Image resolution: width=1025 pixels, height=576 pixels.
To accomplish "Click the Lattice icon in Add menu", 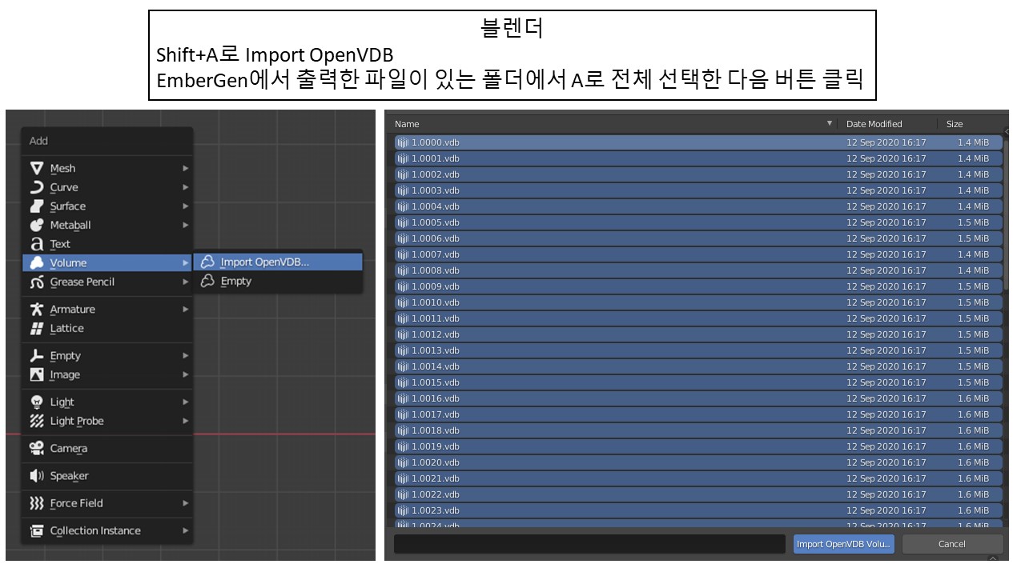I will pos(37,328).
